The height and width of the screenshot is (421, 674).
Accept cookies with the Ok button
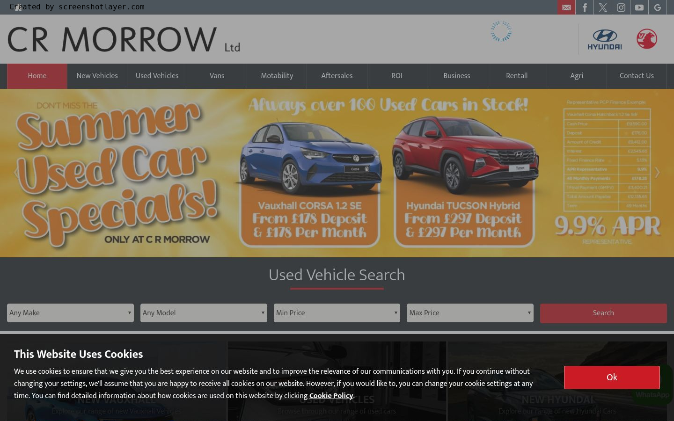pyautogui.click(x=612, y=377)
